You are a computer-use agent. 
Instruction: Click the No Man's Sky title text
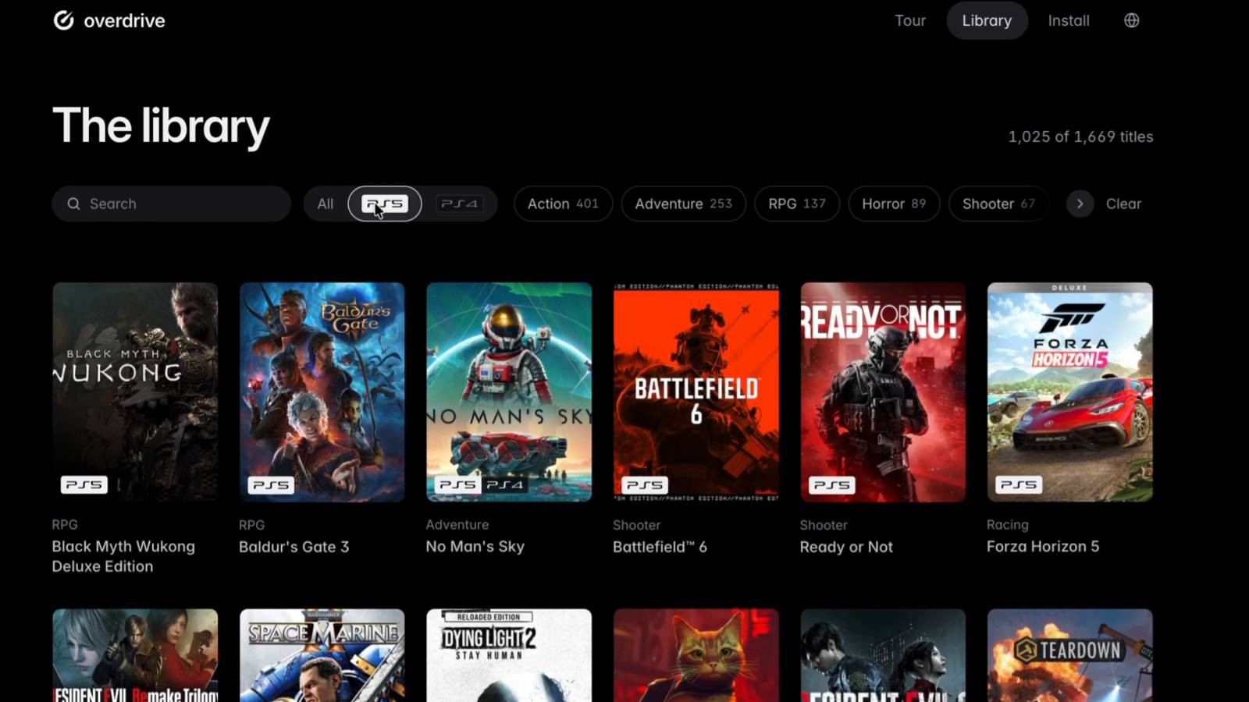click(x=475, y=546)
